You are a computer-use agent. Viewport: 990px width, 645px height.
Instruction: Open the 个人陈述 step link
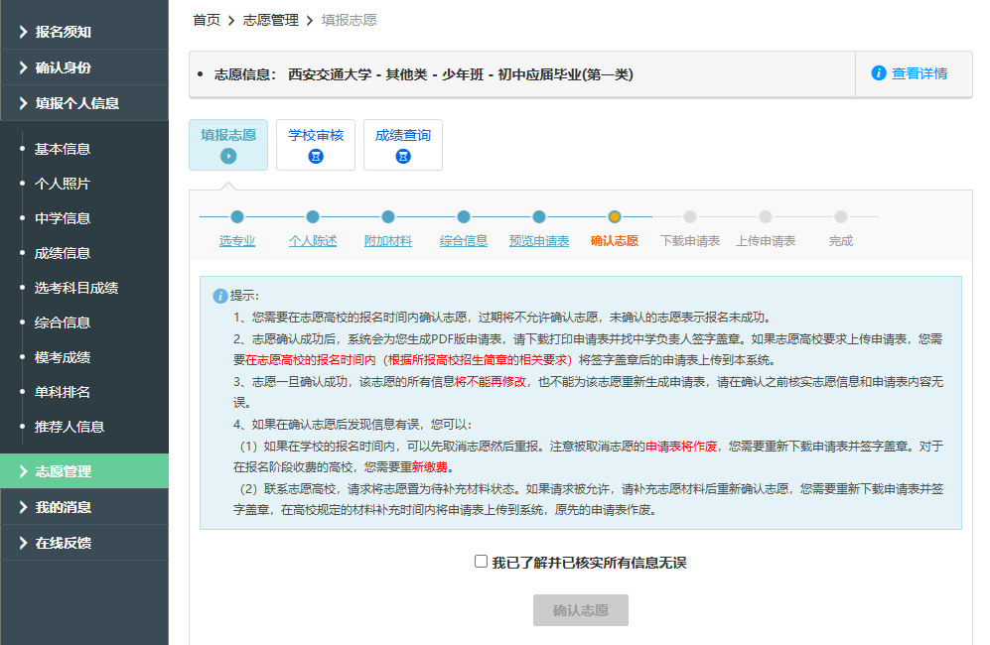313,241
